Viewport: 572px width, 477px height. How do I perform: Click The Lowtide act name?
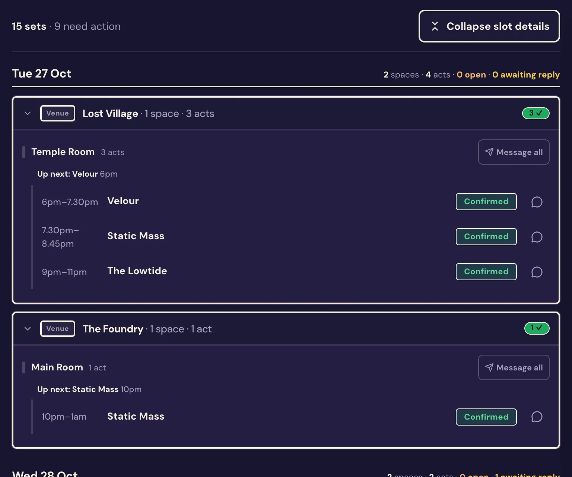click(x=137, y=271)
